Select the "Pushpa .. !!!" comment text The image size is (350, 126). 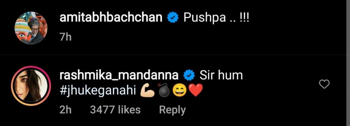pyautogui.click(x=216, y=18)
